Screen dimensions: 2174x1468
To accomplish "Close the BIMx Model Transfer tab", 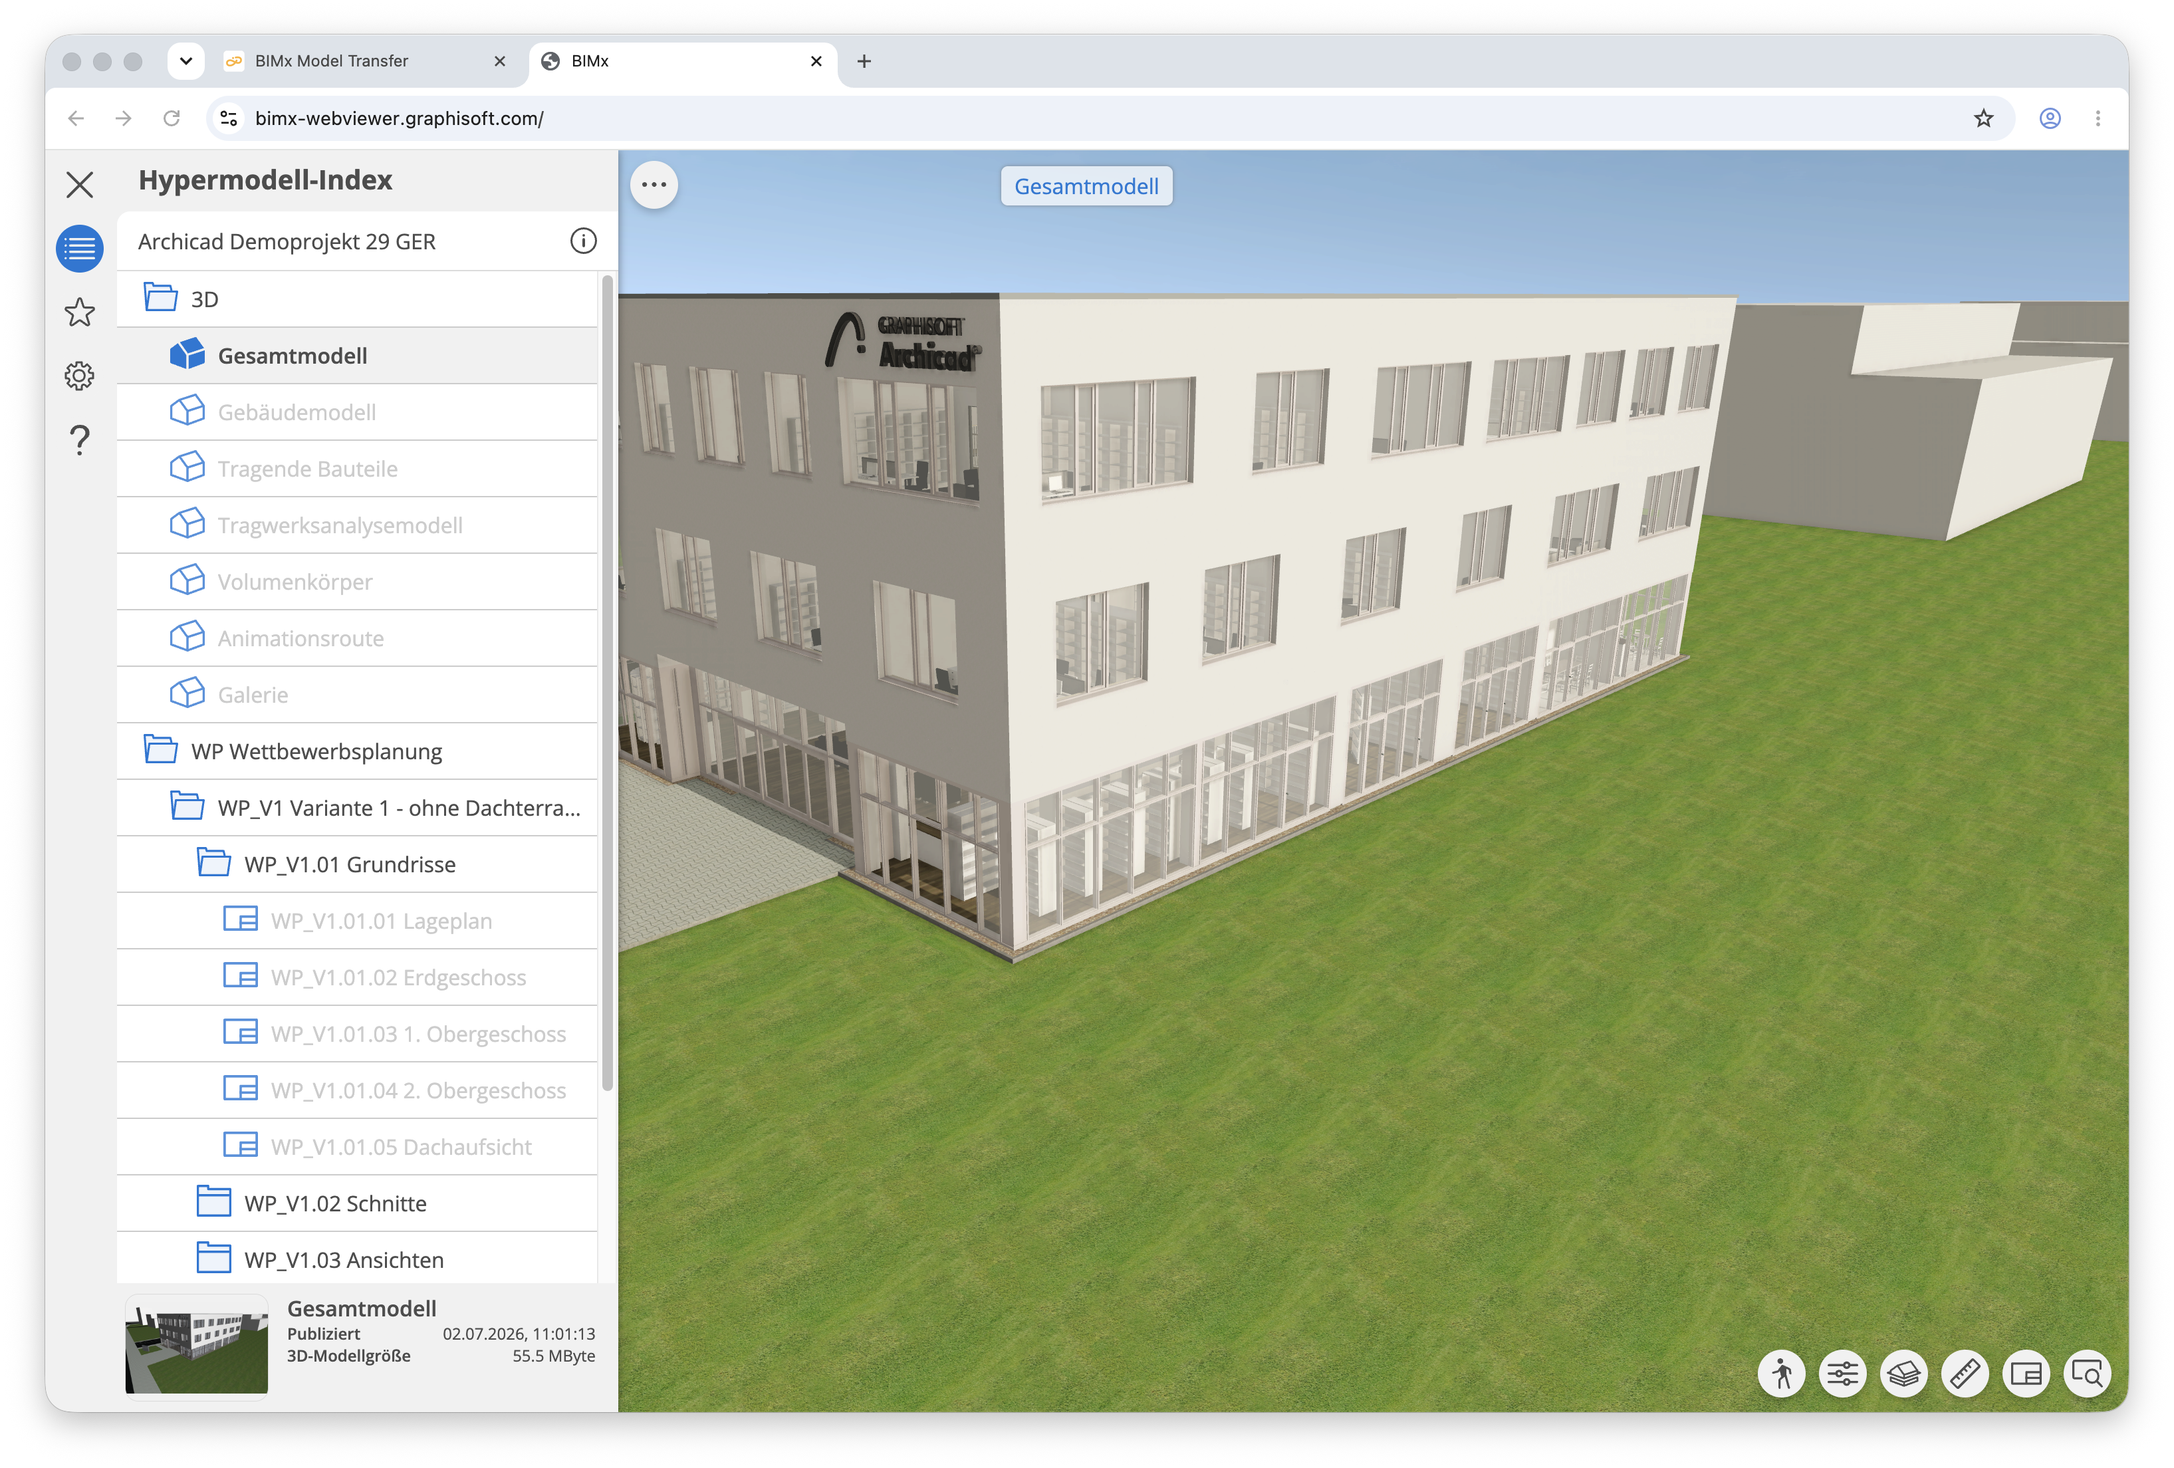I will click(499, 61).
